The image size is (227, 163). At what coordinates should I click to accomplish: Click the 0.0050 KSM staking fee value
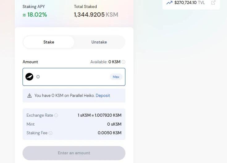point(110,133)
